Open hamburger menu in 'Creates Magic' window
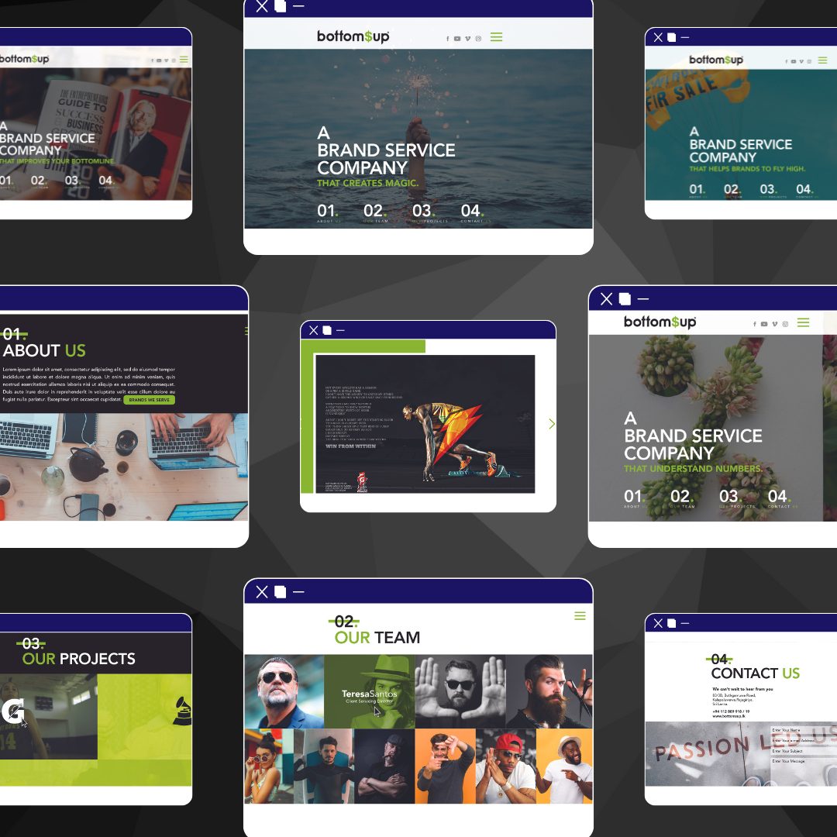This screenshot has height=837, width=837. coord(496,37)
